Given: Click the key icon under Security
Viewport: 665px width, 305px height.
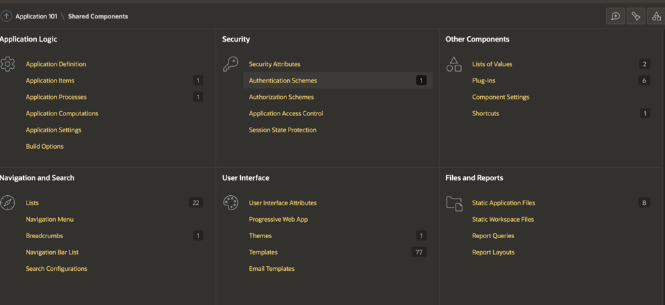Looking at the screenshot, I should (x=231, y=64).
